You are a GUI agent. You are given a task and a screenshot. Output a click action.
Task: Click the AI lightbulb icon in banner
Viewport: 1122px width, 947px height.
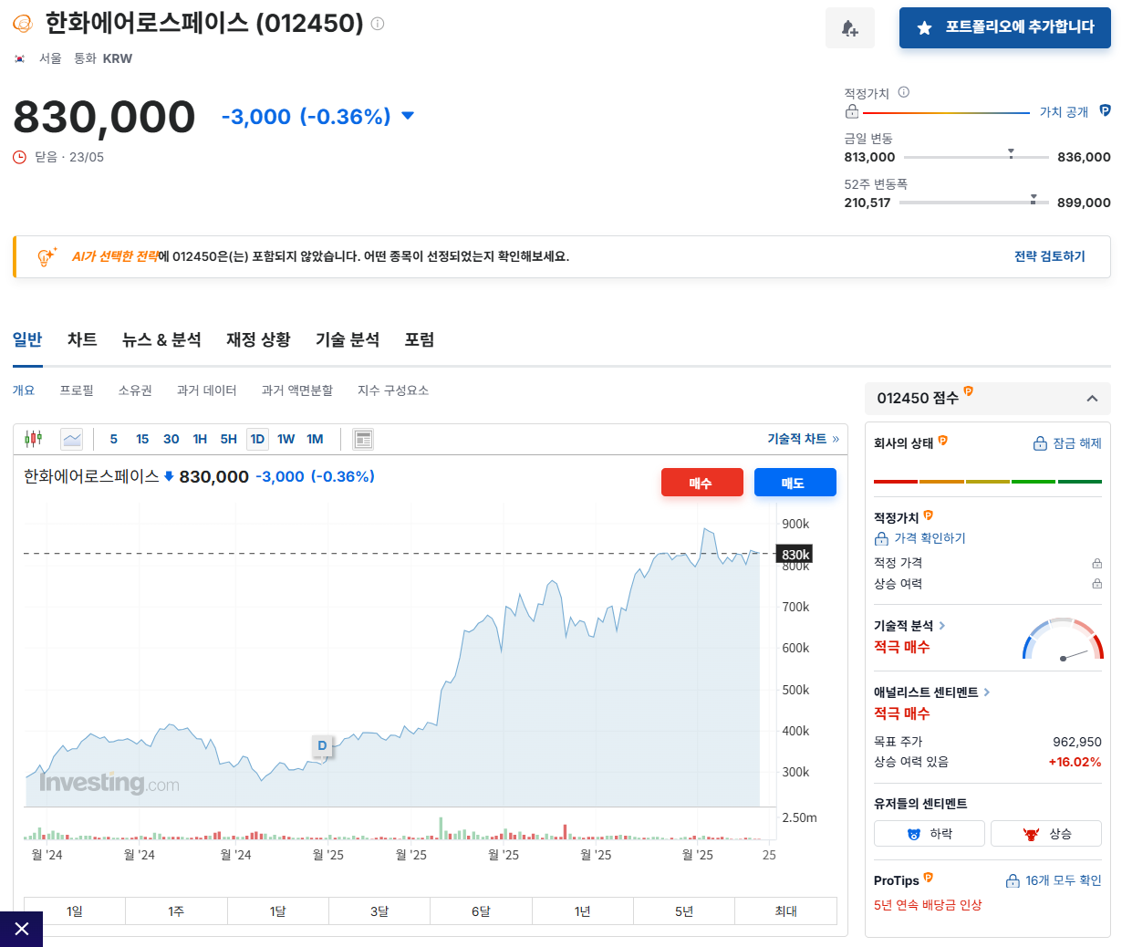(47, 256)
